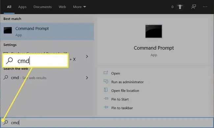Click the Run as administrator shield icon

coord(106,81)
